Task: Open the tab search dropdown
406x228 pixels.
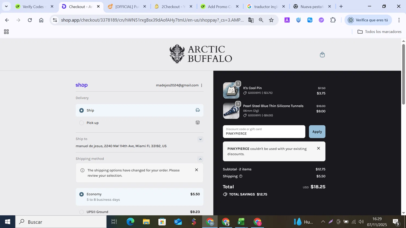Action: pos(6,6)
